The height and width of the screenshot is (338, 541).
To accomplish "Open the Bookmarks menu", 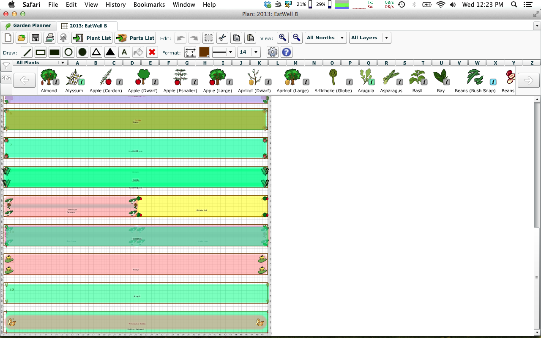I will pos(149,5).
